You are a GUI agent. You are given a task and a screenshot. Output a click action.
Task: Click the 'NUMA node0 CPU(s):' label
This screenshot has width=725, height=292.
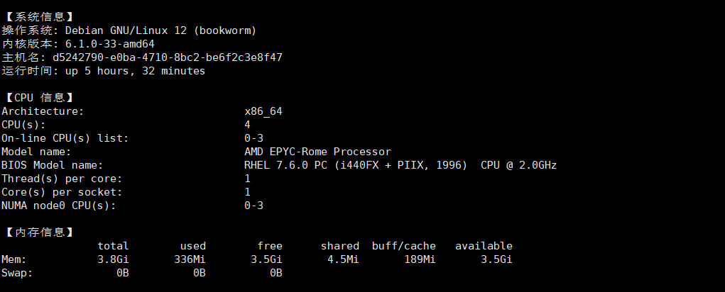tap(59, 206)
